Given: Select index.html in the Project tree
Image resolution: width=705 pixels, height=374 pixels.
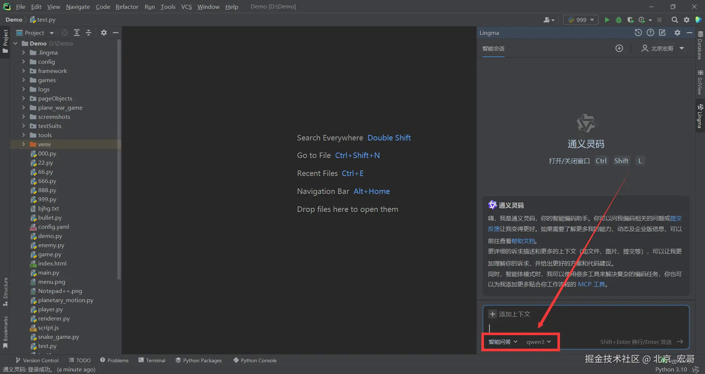Looking at the screenshot, I should tap(52, 263).
